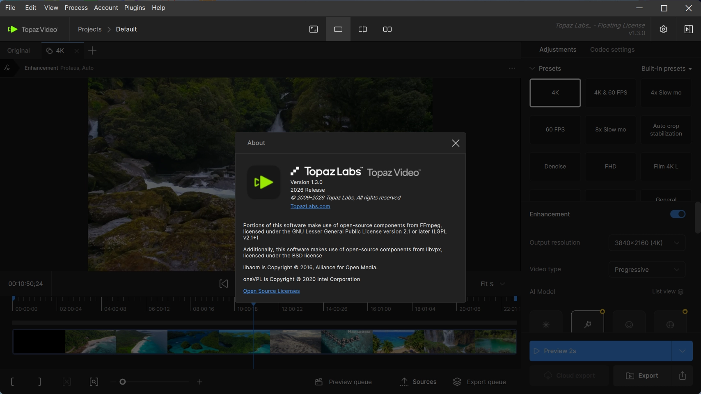Screen dimensions: 701x394
Task: Toggle AI Model List view
Action: [x=668, y=291]
